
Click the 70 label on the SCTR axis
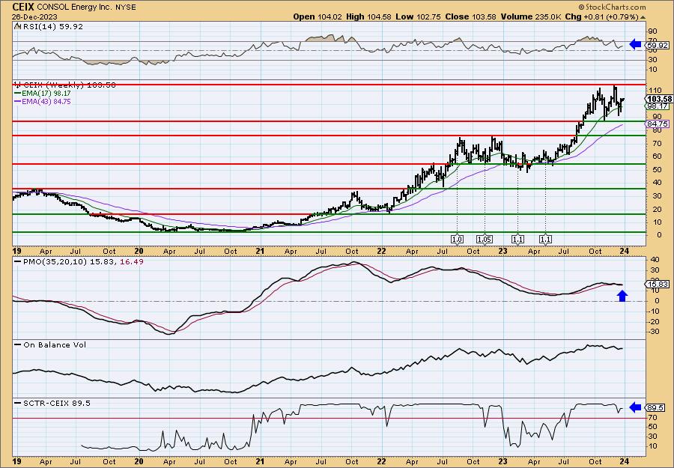[652, 417]
